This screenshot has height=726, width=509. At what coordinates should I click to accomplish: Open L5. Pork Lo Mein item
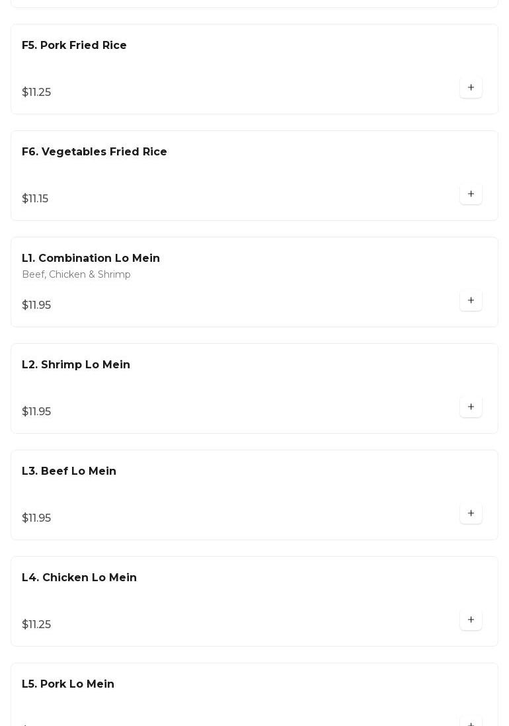(x=68, y=684)
